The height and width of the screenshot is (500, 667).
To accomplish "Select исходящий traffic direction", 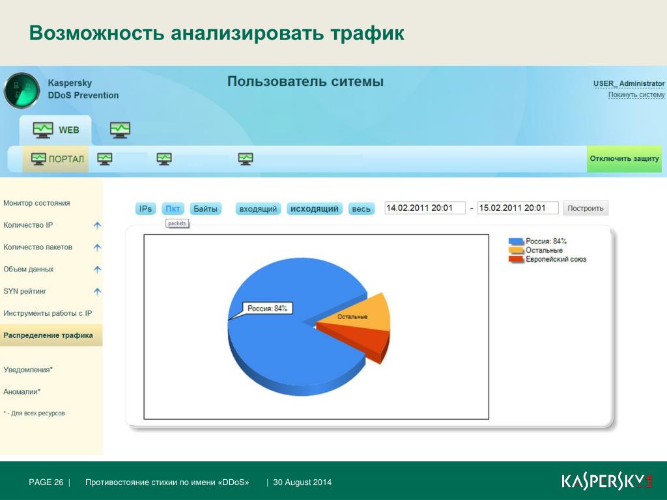I will pos(315,209).
